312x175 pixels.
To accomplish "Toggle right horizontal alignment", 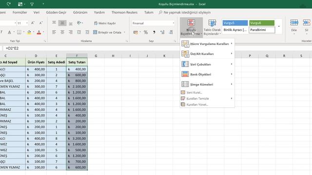I will click(71, 32).
